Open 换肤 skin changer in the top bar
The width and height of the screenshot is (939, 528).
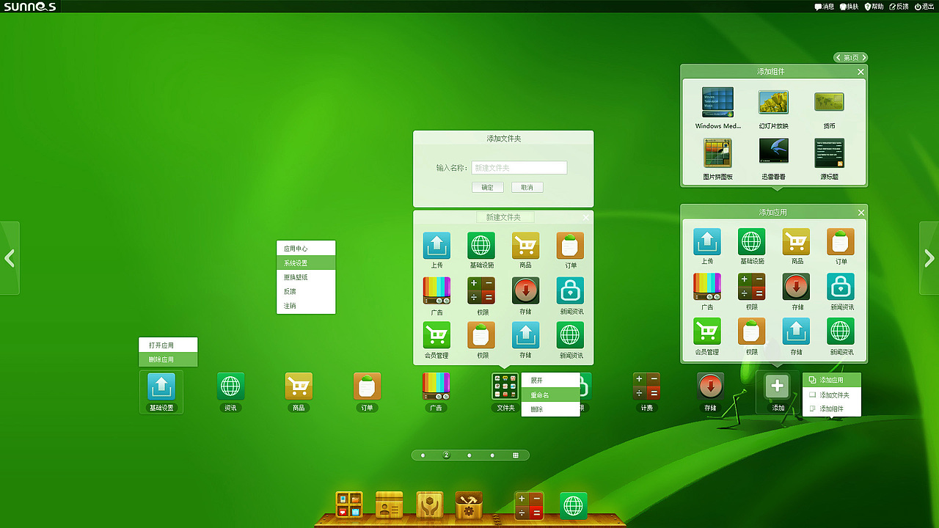click(849, 7)
